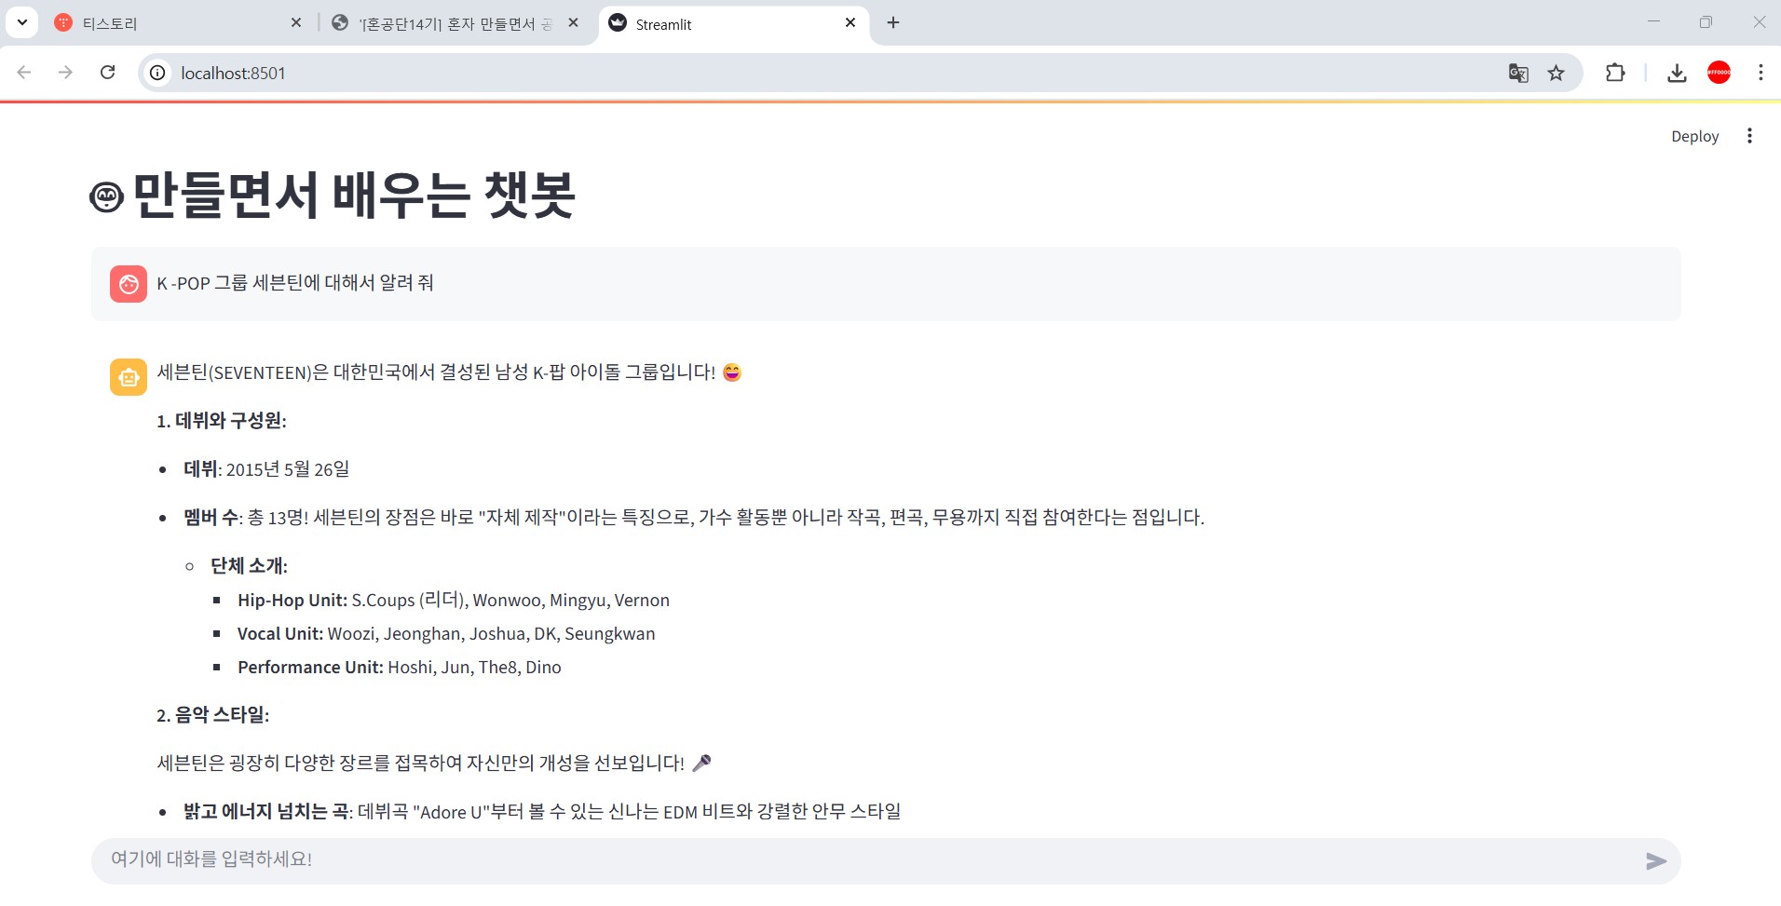1781x906 pixels.
Task: Open the Chrome three-dot menu
Action: click(1761, 73)
